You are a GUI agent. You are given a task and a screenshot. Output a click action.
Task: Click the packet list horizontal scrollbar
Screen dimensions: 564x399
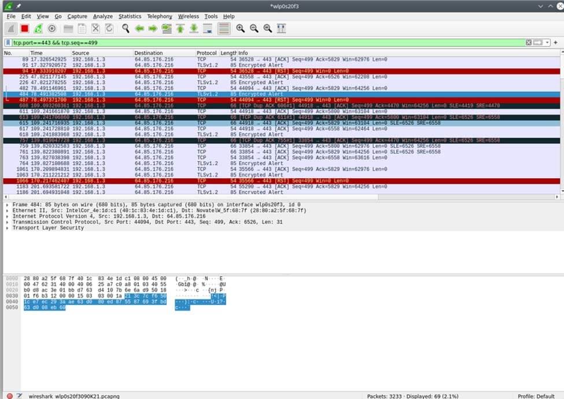coord(282,197)
